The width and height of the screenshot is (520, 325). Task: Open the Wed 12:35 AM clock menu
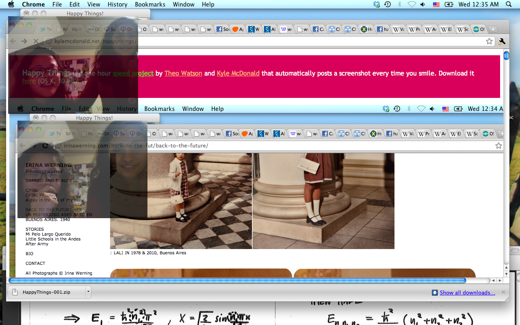click(x=478, y=4)
